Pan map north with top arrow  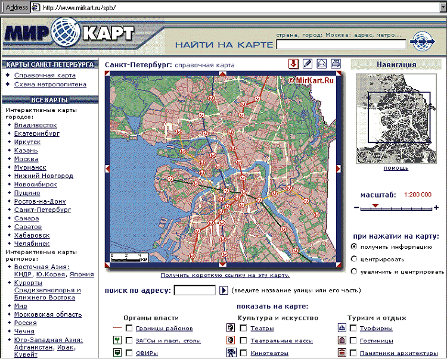pyautogui.click(x=222, y=73)
